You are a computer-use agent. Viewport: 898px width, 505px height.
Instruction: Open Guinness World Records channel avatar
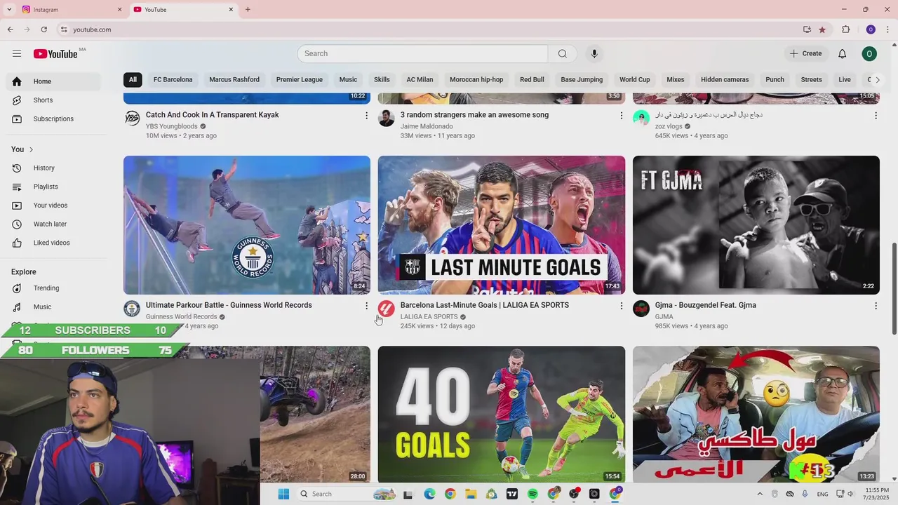tap(132, 309)
